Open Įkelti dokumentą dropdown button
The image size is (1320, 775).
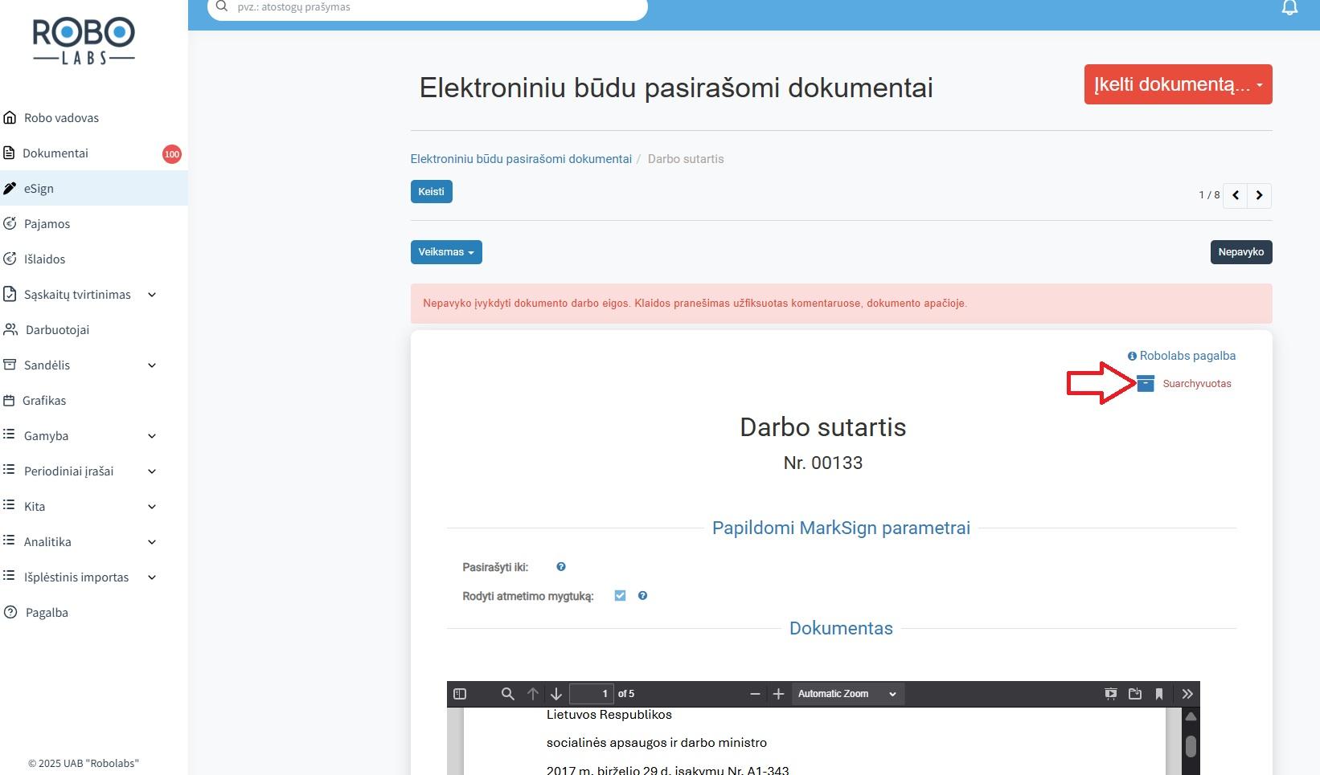coord(1178,84)
